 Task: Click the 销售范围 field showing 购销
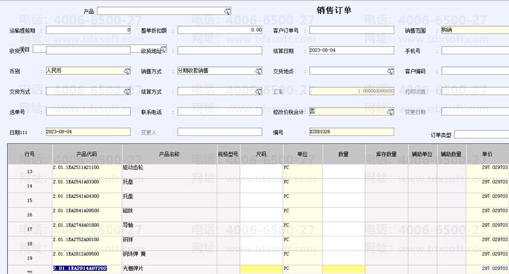(x=474, y=30)
